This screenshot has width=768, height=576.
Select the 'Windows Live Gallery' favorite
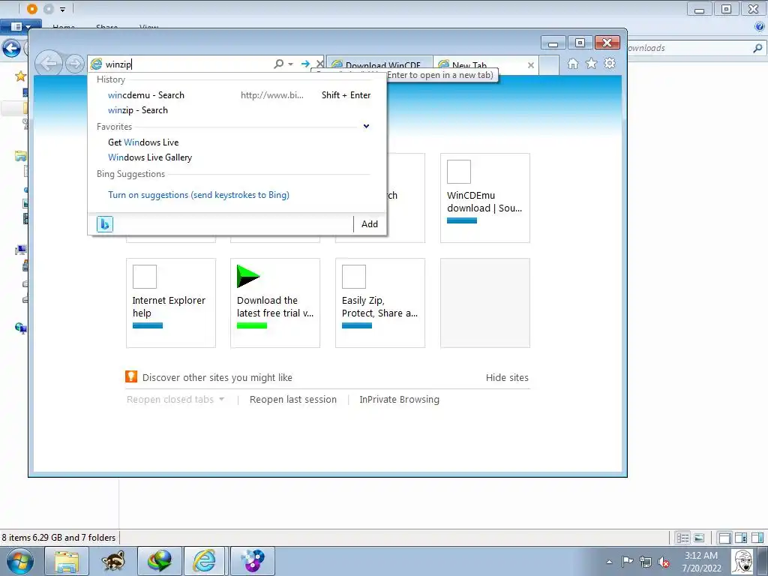point(150,157)
